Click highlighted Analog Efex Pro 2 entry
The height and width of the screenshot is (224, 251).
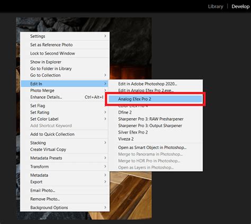(156, 99)
